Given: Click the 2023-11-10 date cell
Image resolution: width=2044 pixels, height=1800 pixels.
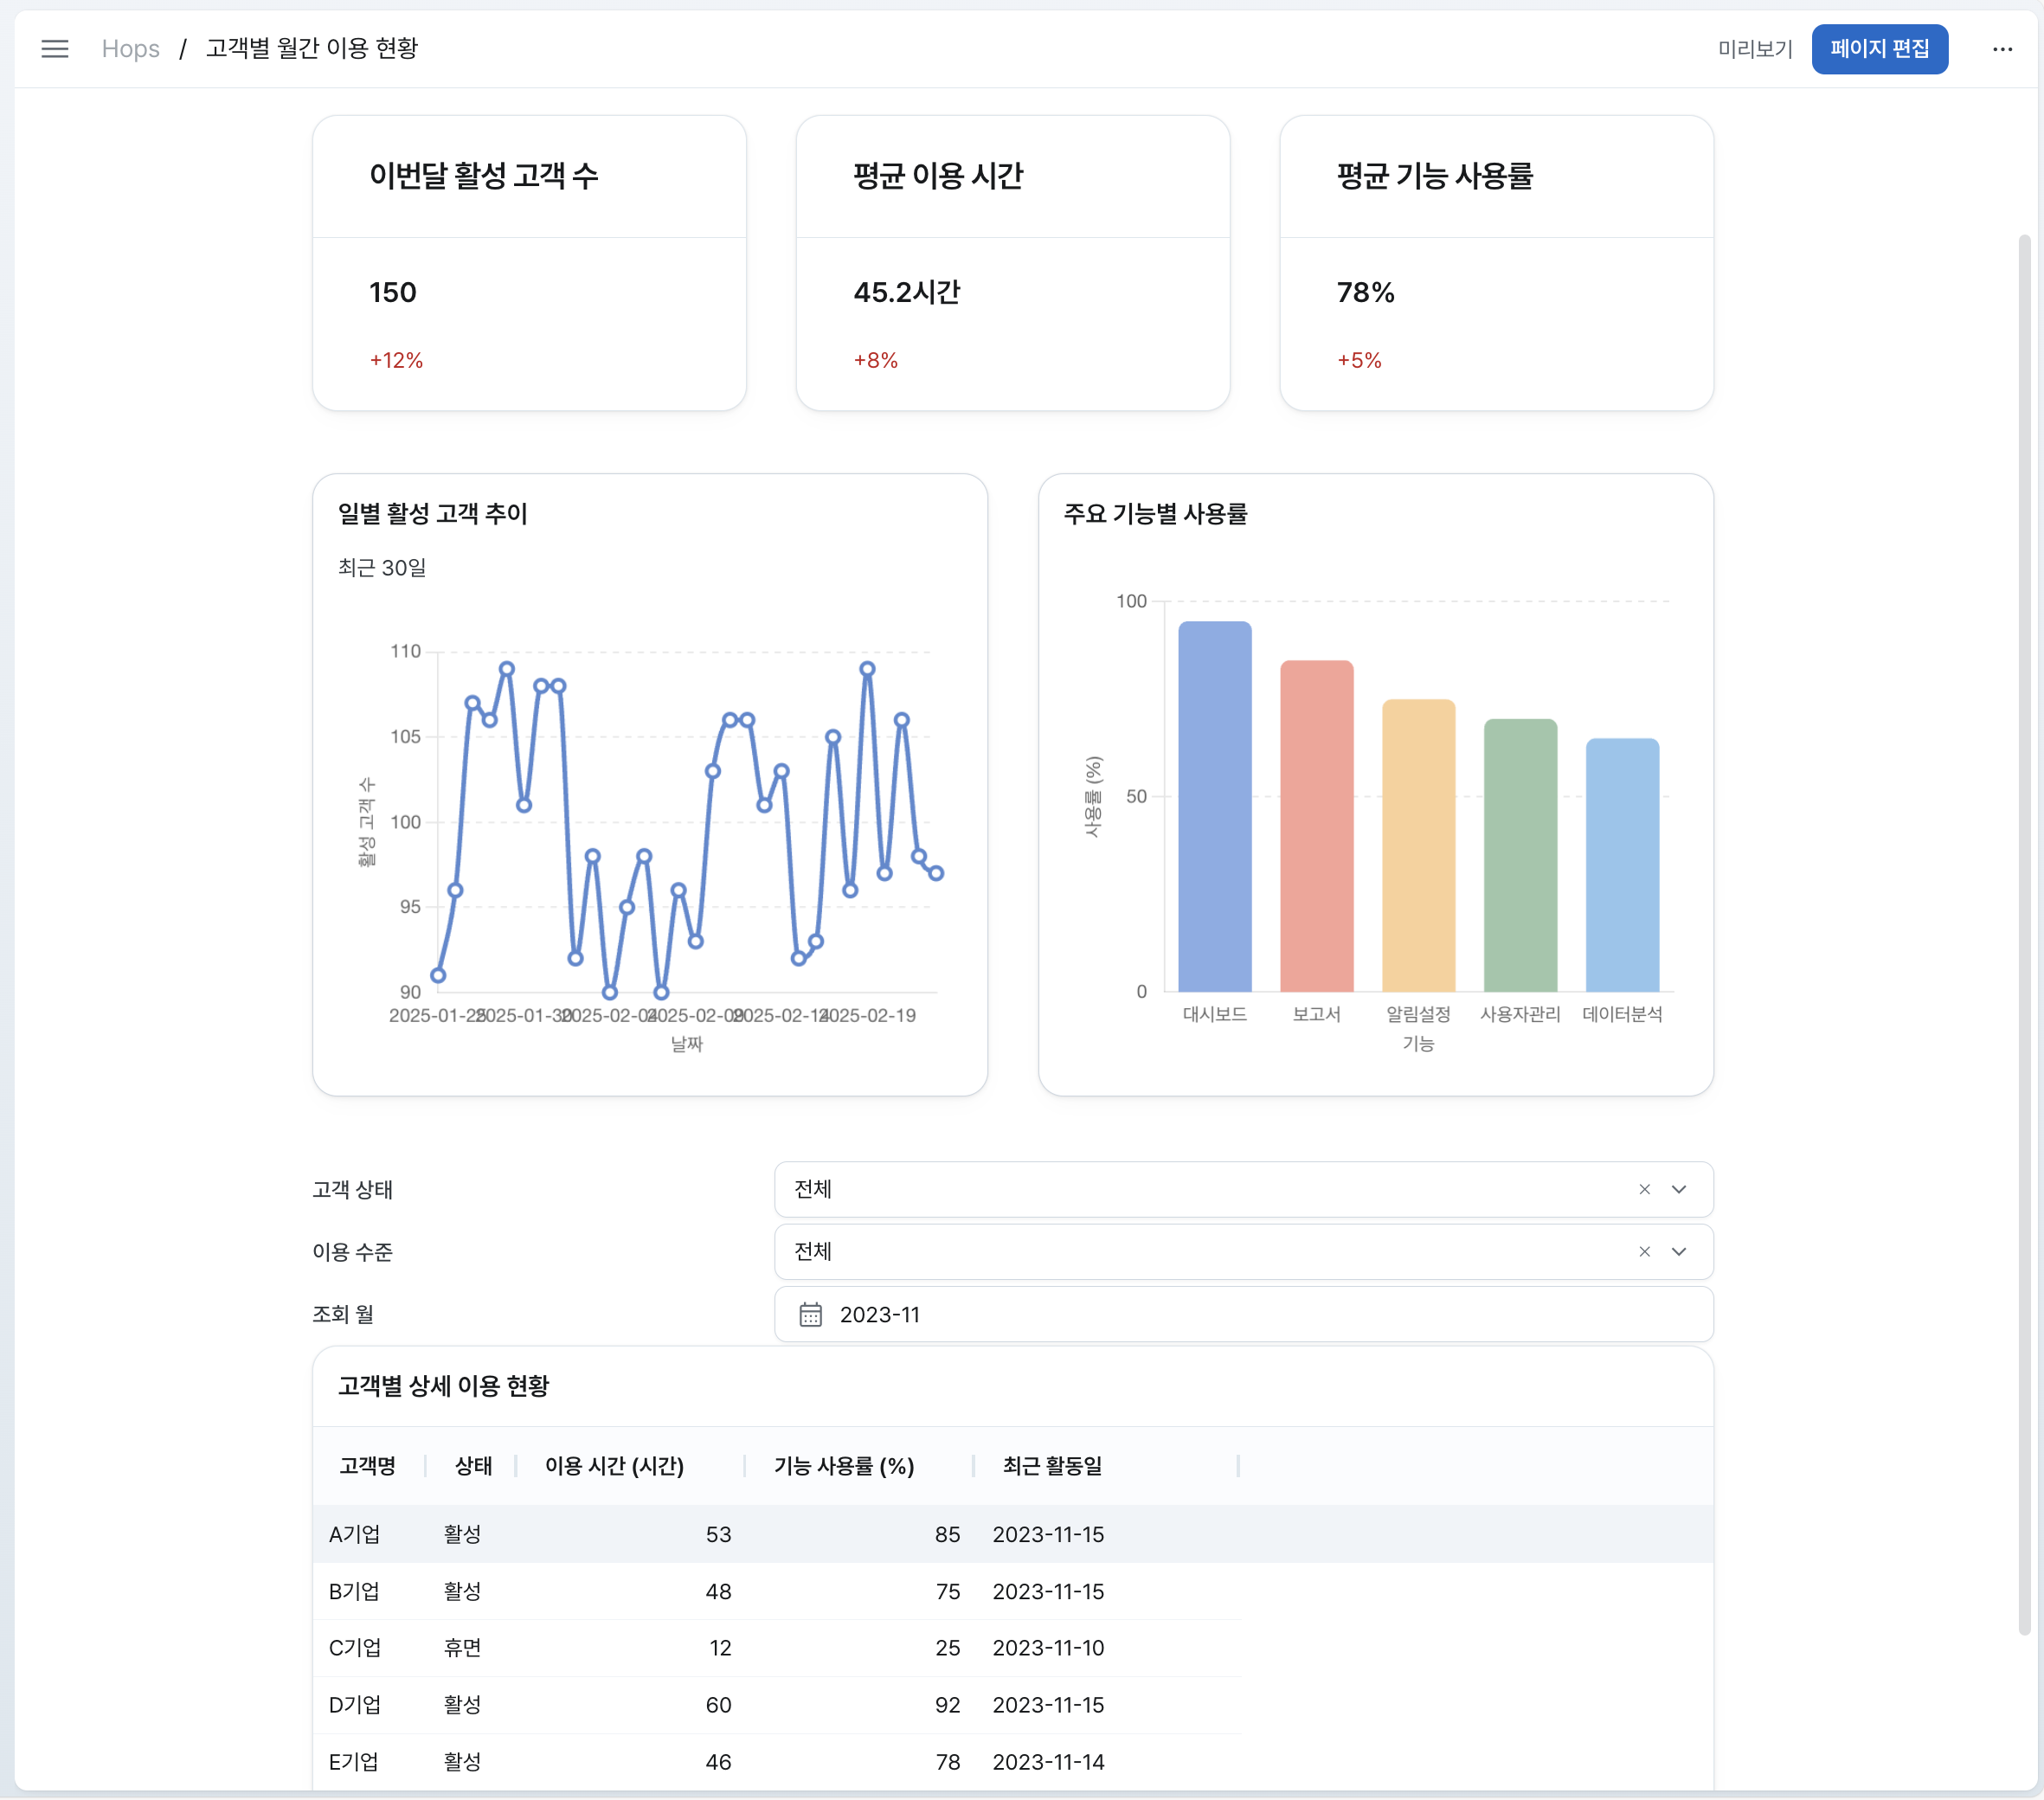Looking at the screenshot, I should pos(1048,1647).
